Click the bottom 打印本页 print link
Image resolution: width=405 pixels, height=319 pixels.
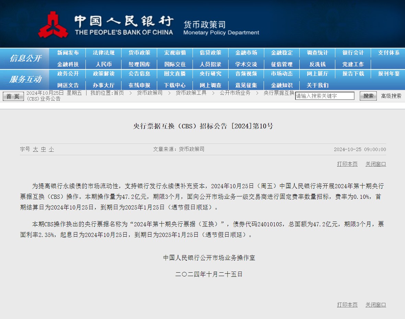(x=347, y=305)
